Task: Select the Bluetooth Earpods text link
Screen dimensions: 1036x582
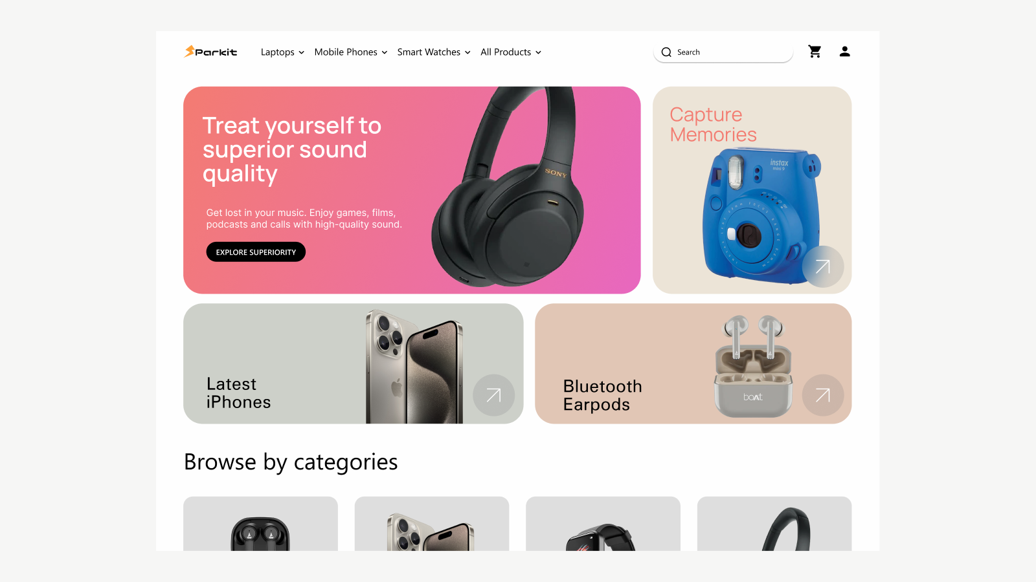Action: [602, 395]
